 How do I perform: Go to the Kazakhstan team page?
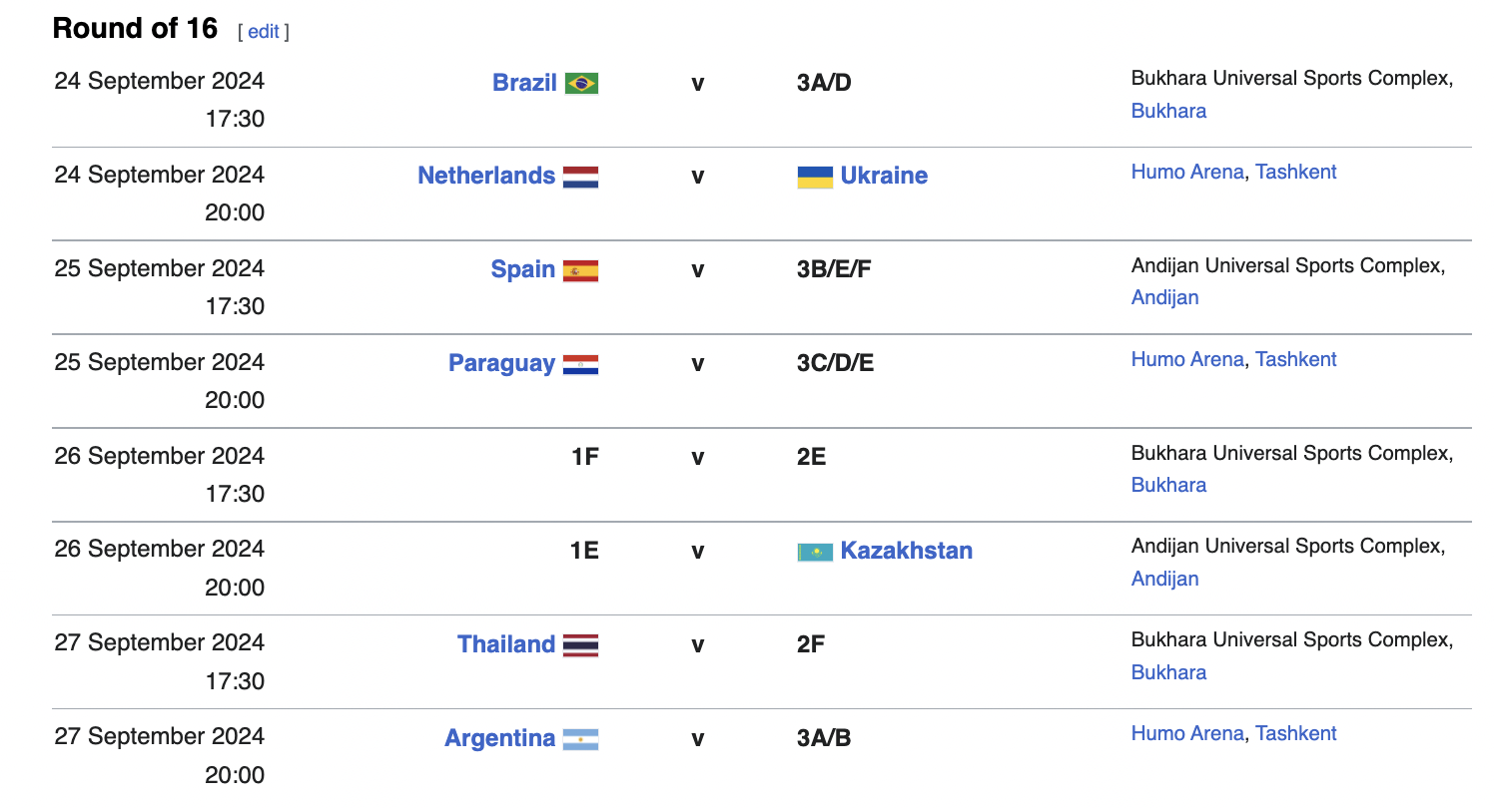tap(907, 551)
